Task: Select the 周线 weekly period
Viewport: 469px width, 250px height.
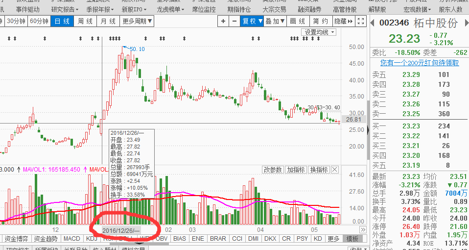Action: coord(85,21)
